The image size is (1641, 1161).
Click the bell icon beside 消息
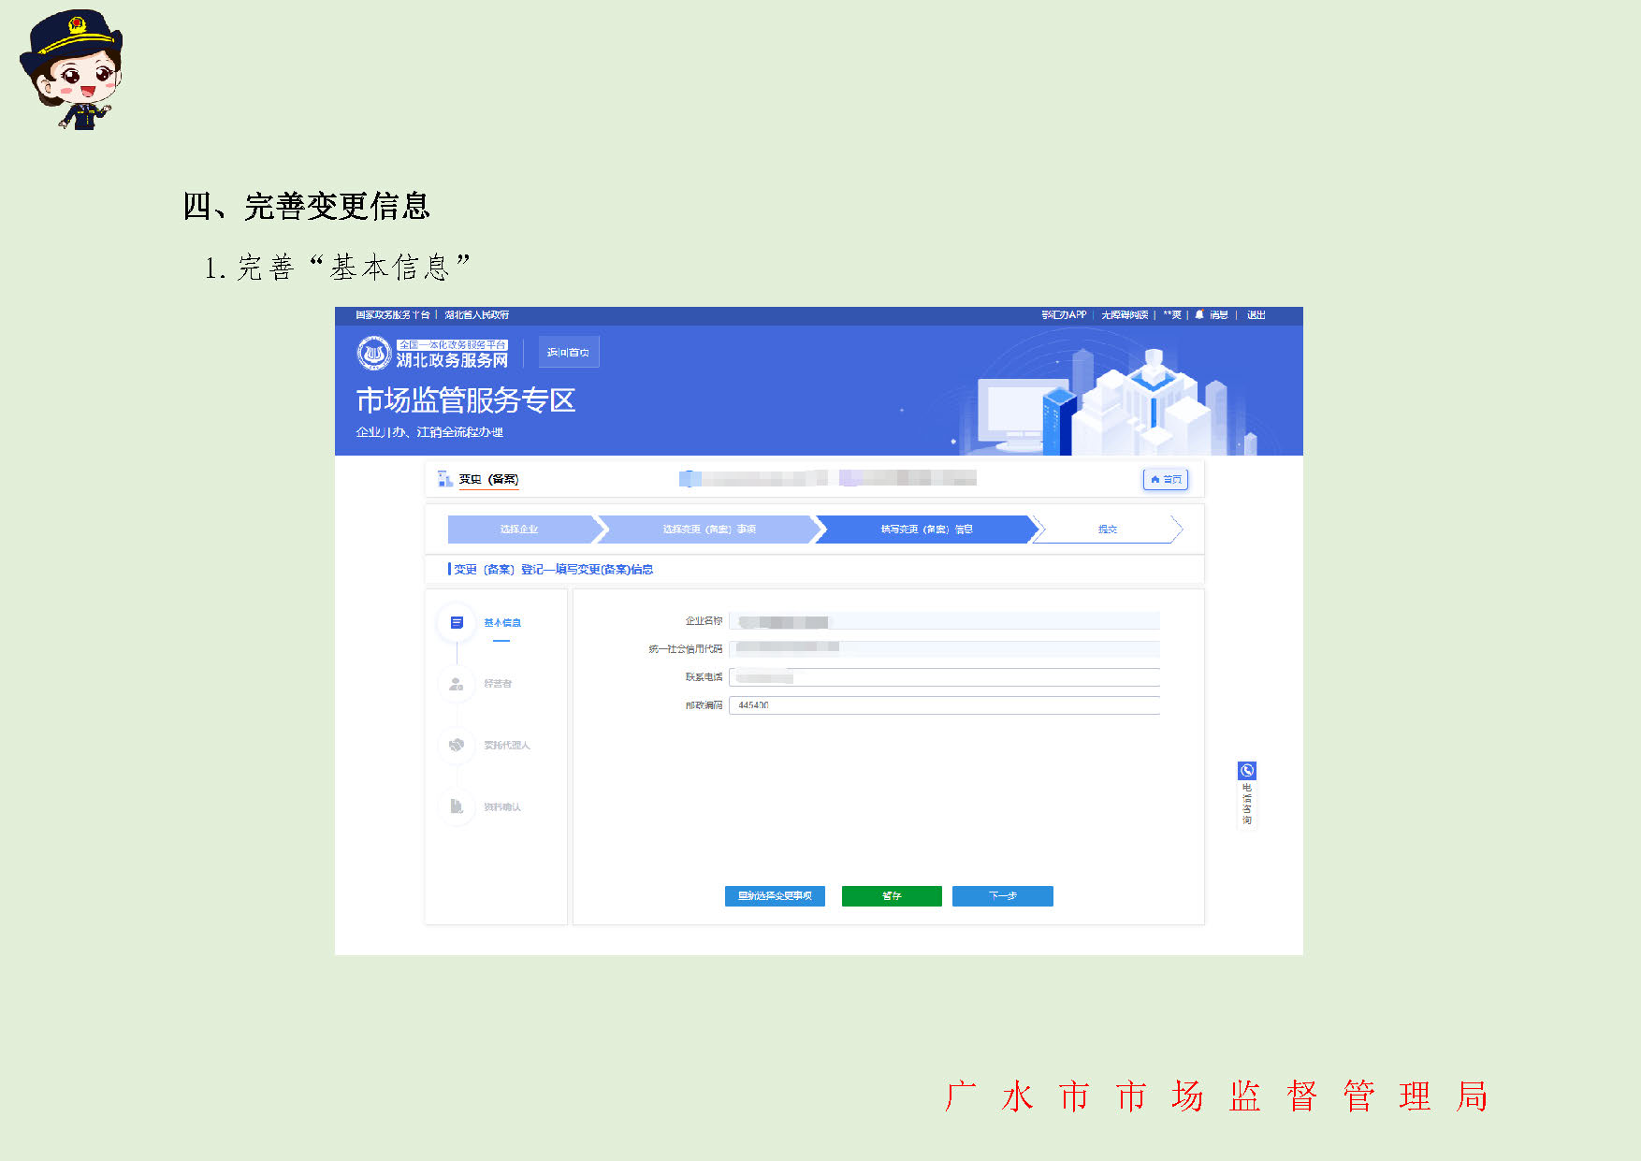click(1199, 314)
